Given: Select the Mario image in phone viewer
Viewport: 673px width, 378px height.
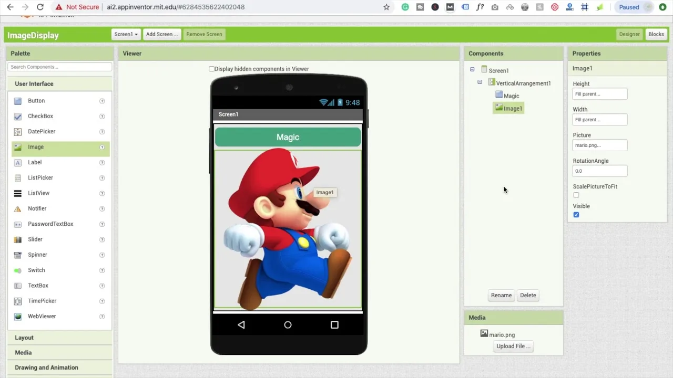Looking at the screenshot, I should (x=288, y=229).
